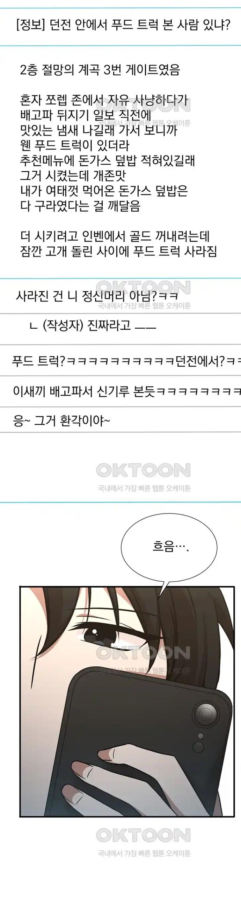Select the comment starting with '푸드 트럭?ㅋㅋㅋ'
This screenshot has height=911, width=241.
(x=126, y=362)
